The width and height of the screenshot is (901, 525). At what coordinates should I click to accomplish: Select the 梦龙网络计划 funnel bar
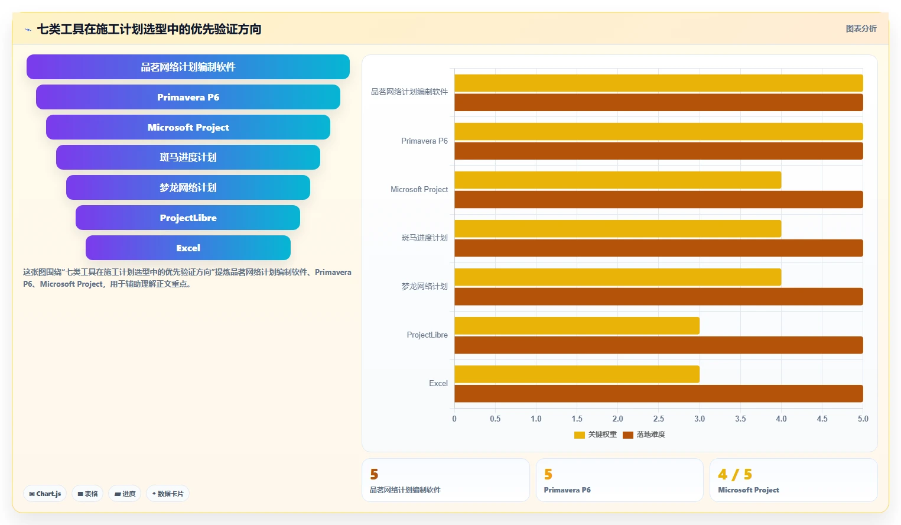(188, 187)
